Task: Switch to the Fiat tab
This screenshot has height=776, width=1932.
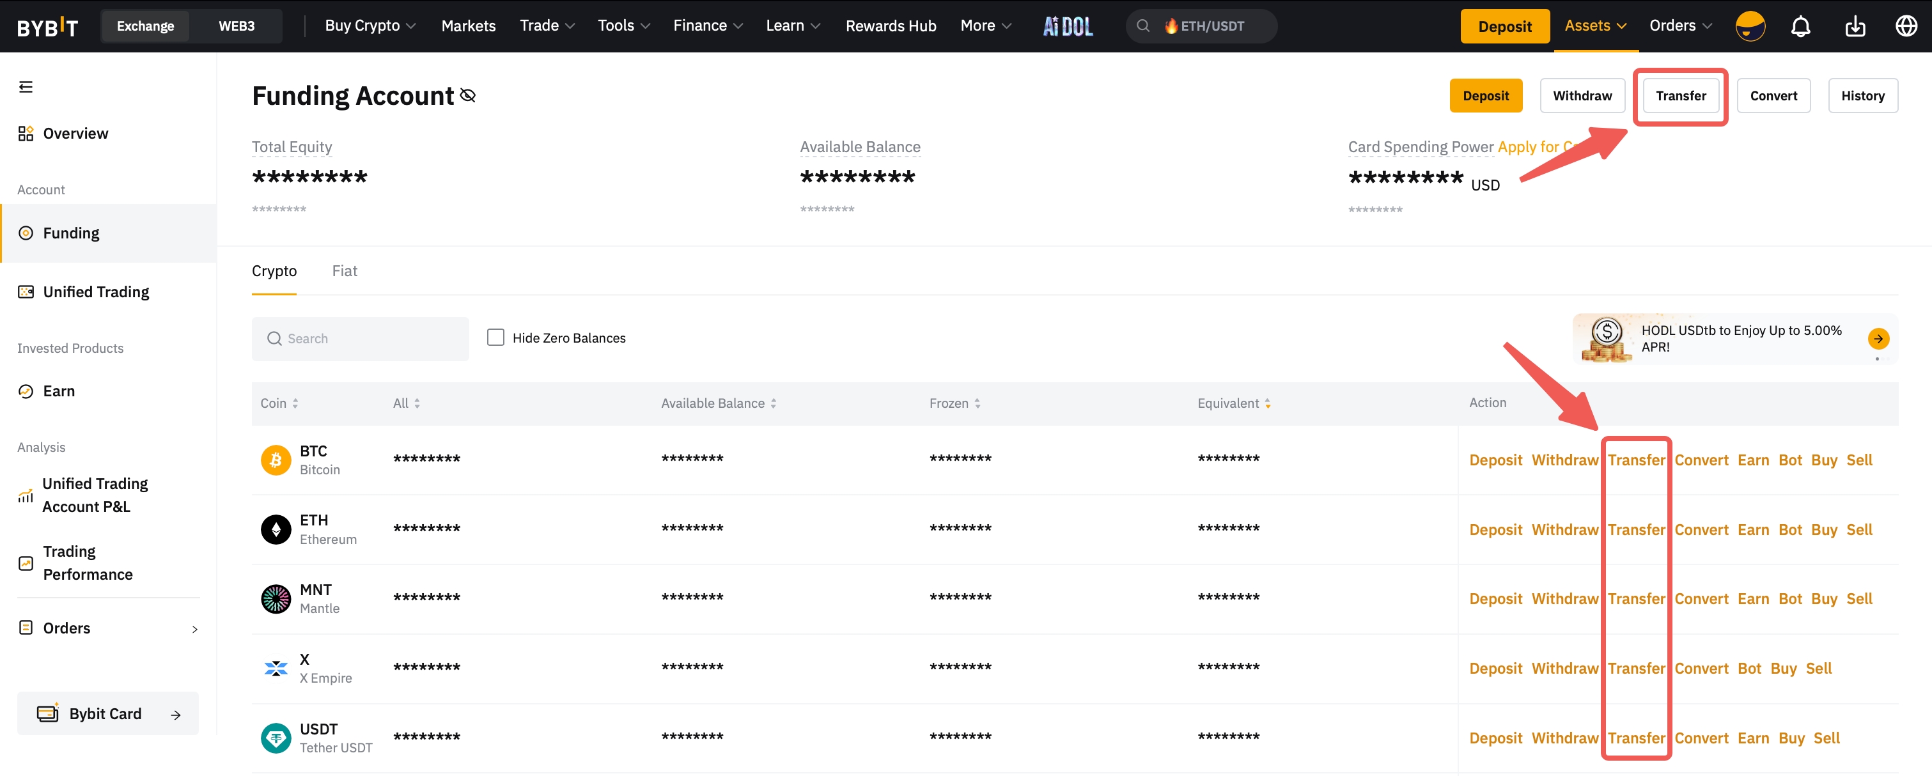Action: pyautogui.click(x=344, y=270)
